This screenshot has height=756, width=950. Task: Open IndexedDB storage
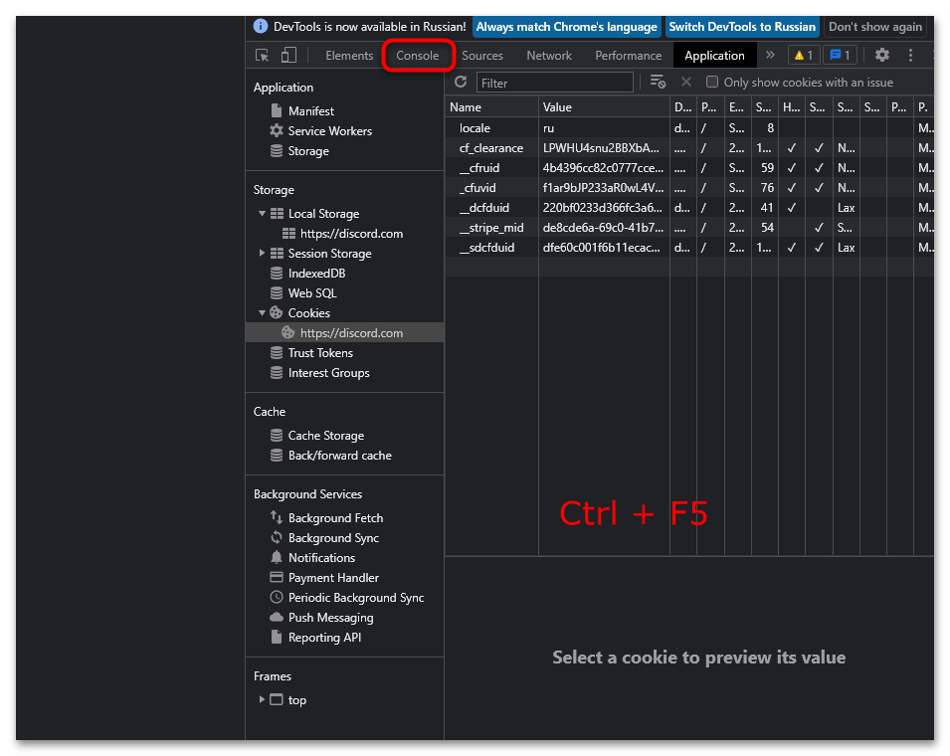(307, 274)
